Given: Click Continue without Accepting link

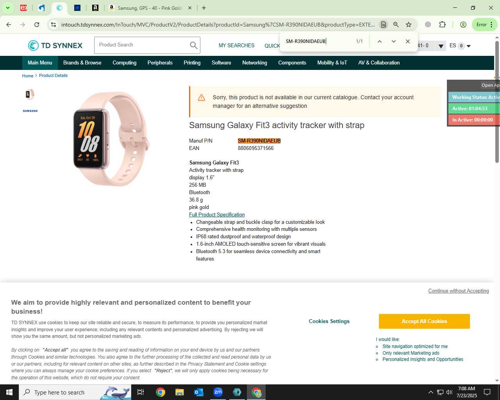Looking at the screenshot, I should point(459,291).
